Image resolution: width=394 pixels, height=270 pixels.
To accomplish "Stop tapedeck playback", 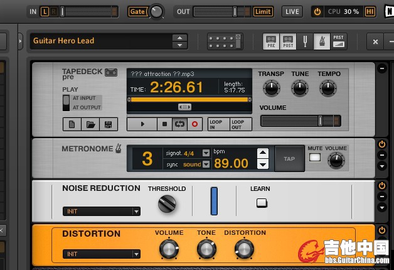I will (164, 124).
